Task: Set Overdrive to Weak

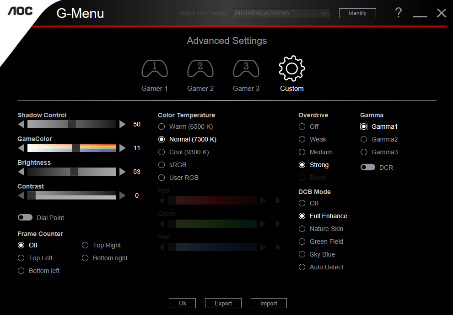Action: coord(313,139)
